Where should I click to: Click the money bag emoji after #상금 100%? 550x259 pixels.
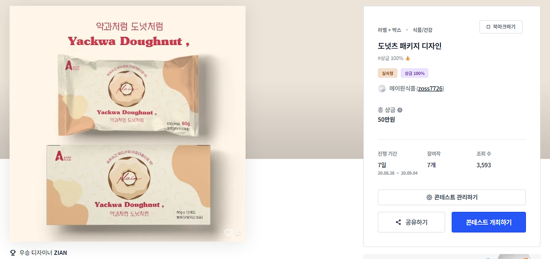click(x=408, y=58)
